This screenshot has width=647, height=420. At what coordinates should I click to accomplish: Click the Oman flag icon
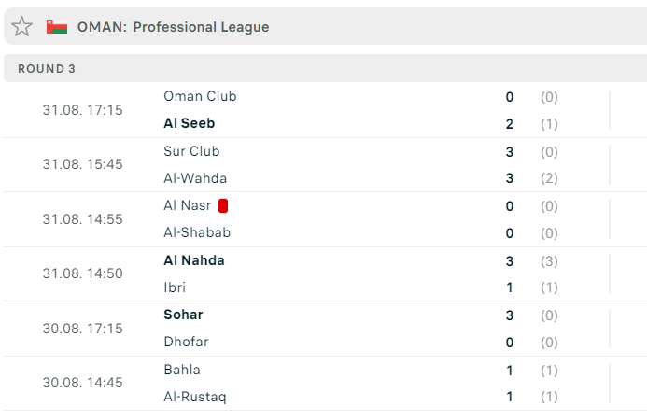(x=57, y=26)
